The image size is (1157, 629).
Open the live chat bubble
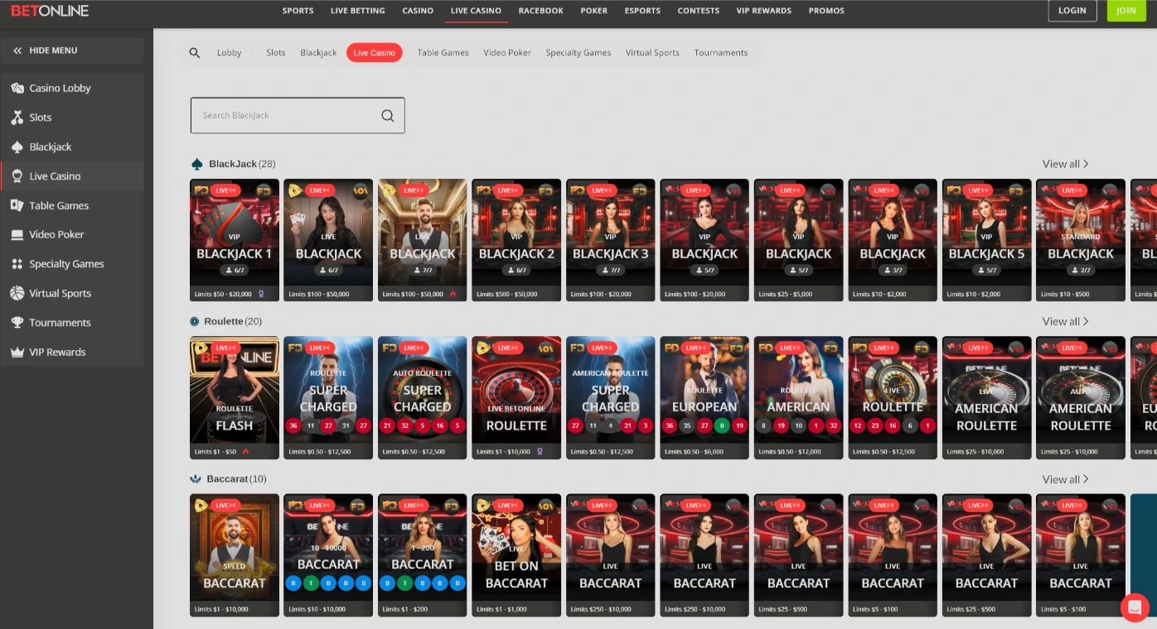pos(1135,607)
